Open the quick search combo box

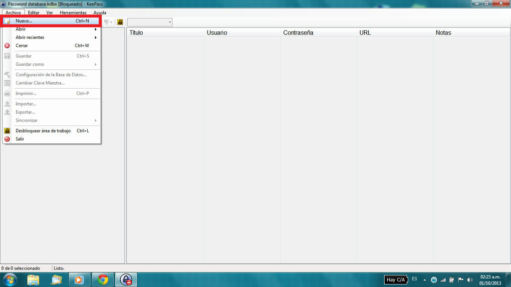(150, 22)
